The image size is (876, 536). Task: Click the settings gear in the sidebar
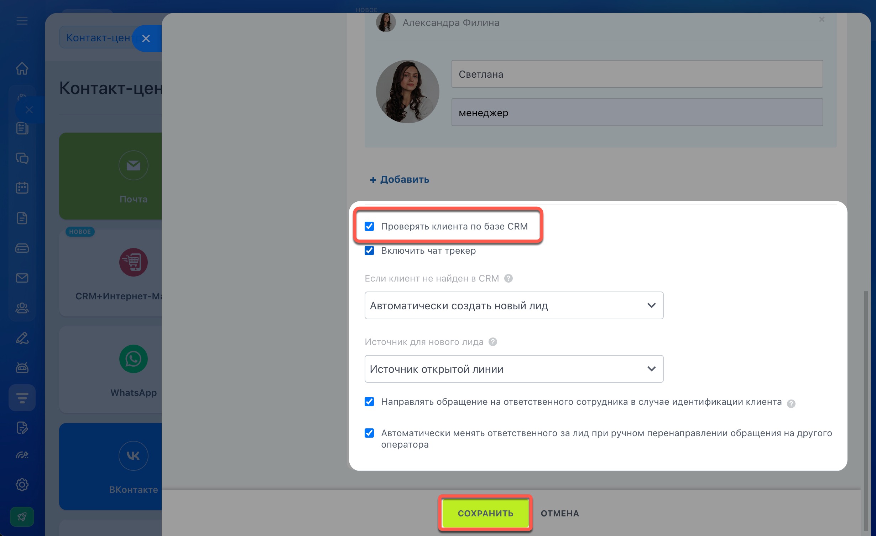22,485
